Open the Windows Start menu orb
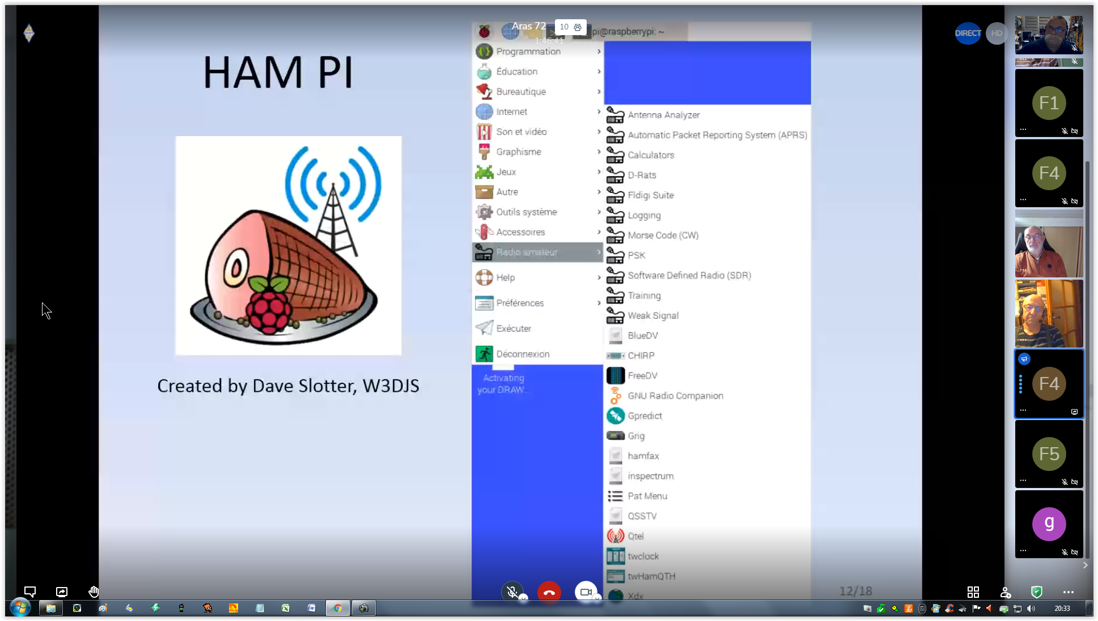The height and width of the screenshot is (621, 1098). 20,608
